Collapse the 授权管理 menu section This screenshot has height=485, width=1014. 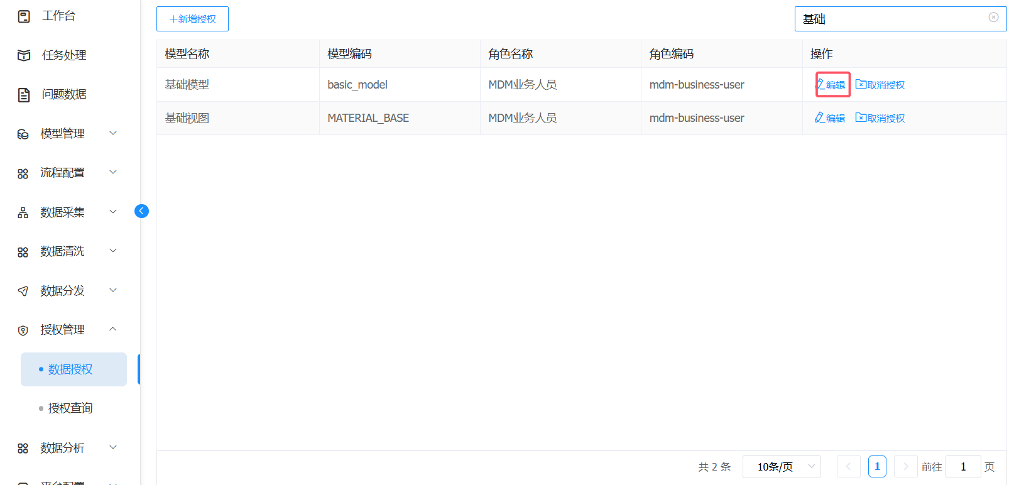click(113, 329)
